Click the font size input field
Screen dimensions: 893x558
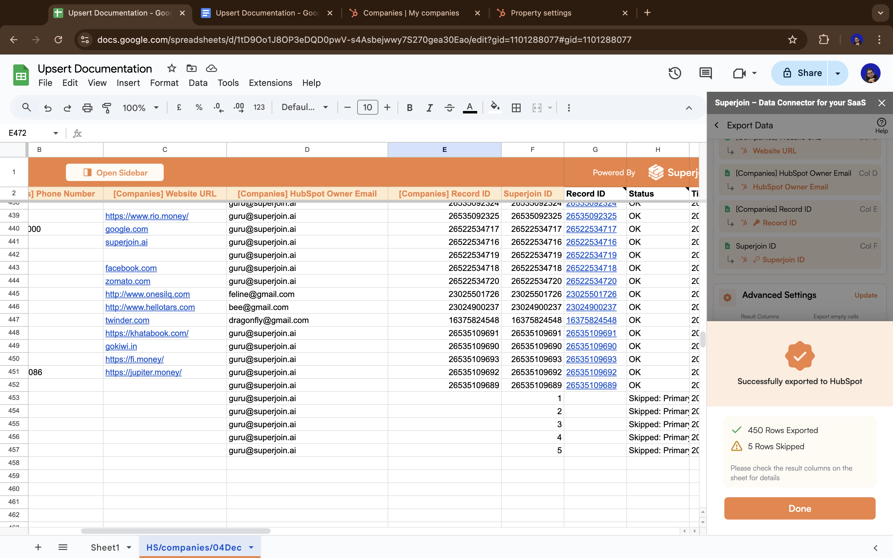tap(367, 107)
